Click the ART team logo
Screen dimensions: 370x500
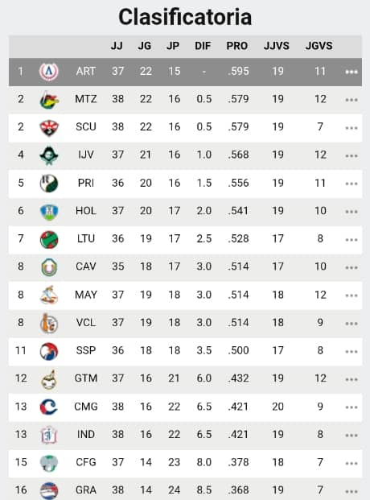(49, 72)
